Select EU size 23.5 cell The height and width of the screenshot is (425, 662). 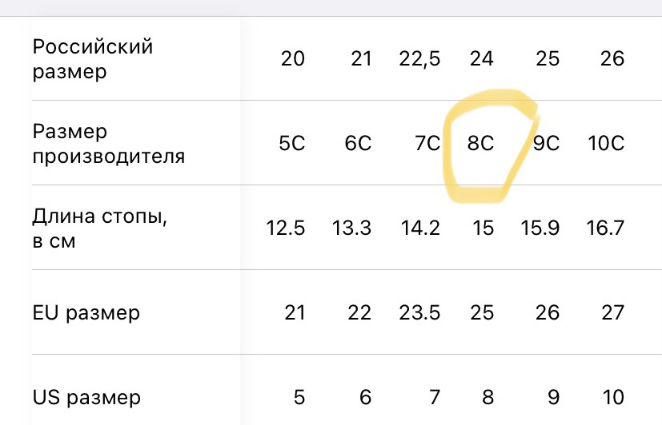[x=419, y=312]
